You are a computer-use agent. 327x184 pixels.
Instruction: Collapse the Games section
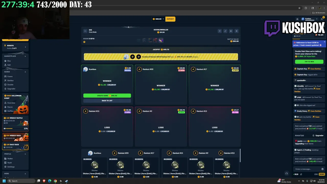(25, 72)
